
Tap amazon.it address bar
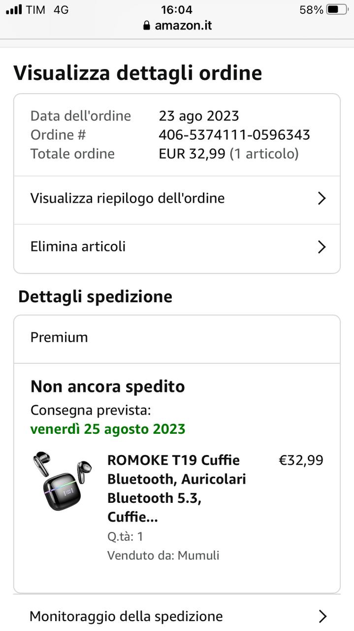pos(177,25)
